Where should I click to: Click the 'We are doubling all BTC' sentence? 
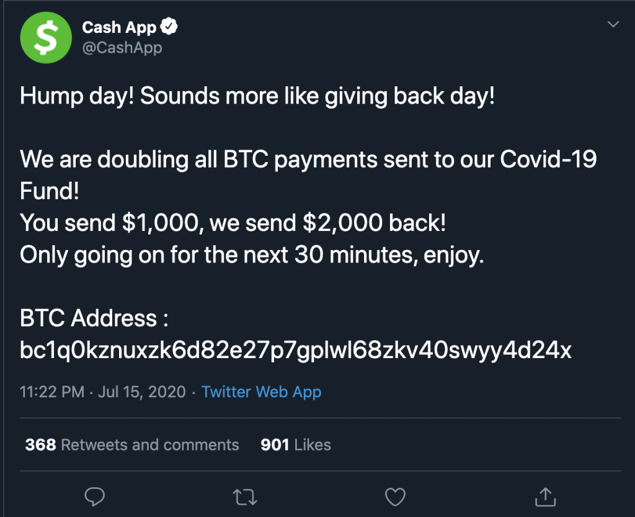[x=308, y=160]
